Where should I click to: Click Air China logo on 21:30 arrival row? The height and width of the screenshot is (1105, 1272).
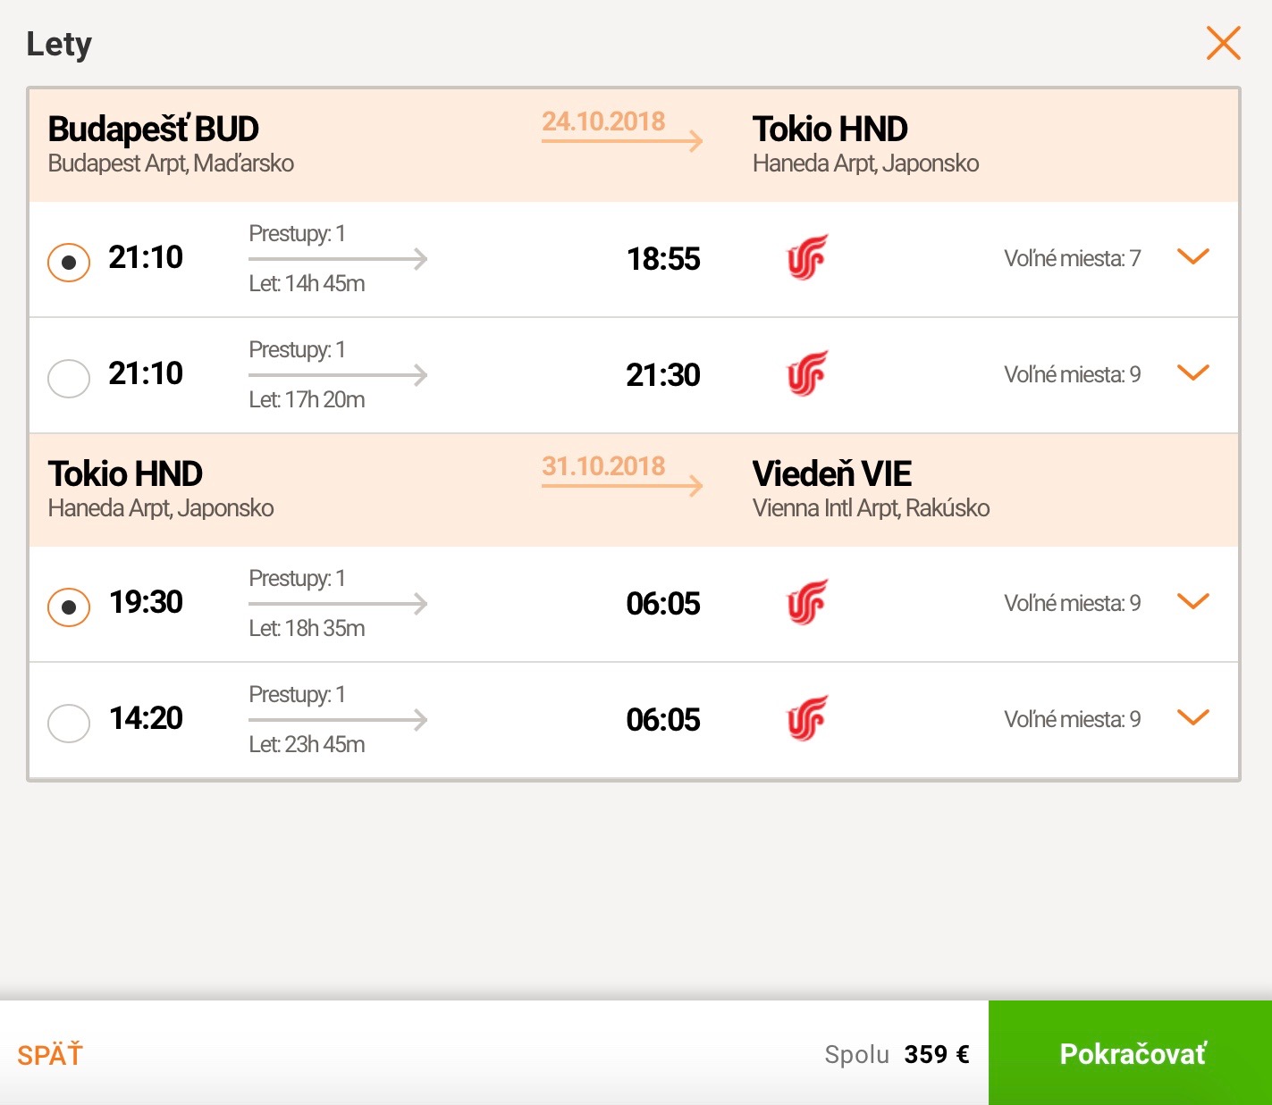pos(807,373)
